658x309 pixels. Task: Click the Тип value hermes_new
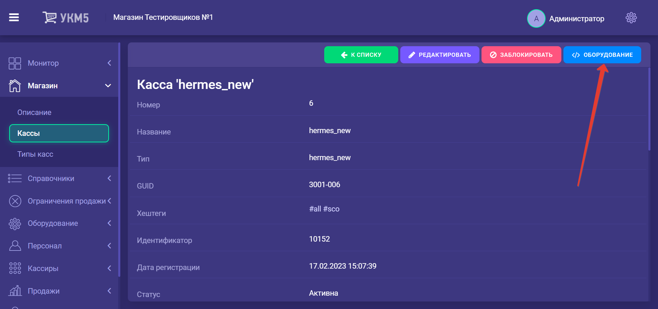[x=330, y=158]
